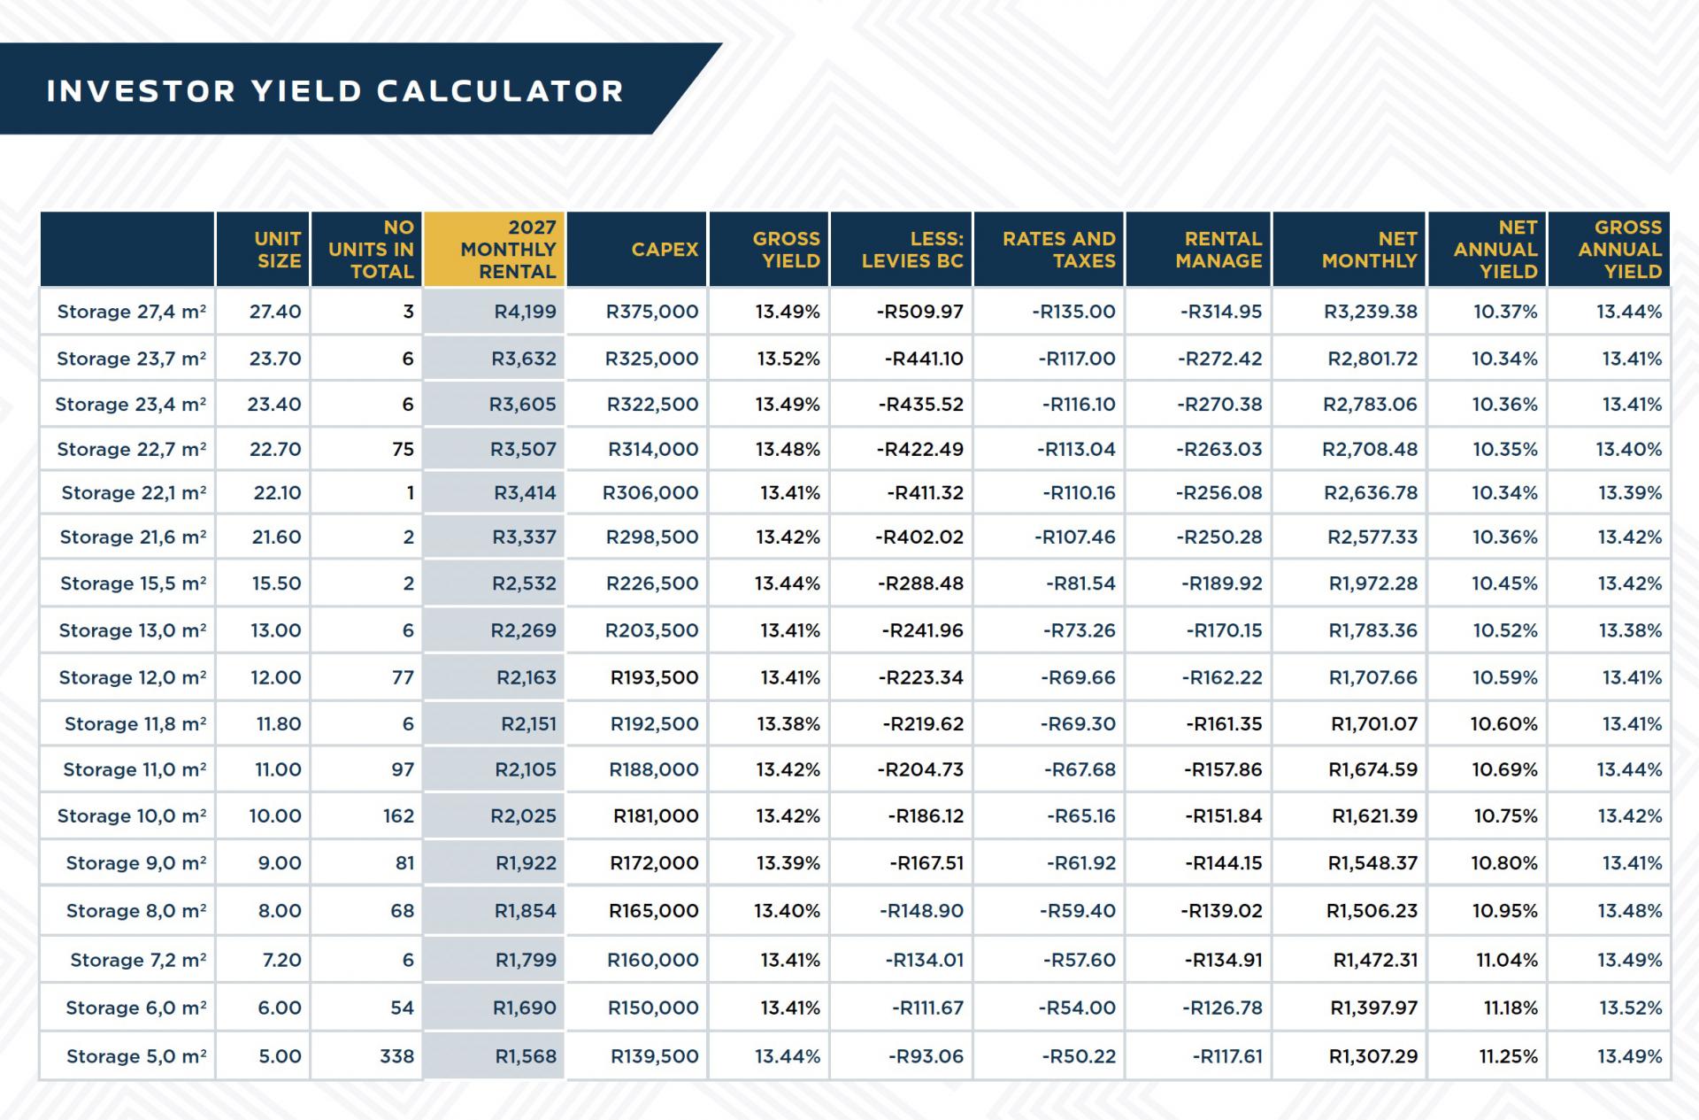The width and height of the screenshot is (1699, 1120).
Task: Select the R2,025 monthly rental cell
Action: pyautogui.click(x=523, y=816)
